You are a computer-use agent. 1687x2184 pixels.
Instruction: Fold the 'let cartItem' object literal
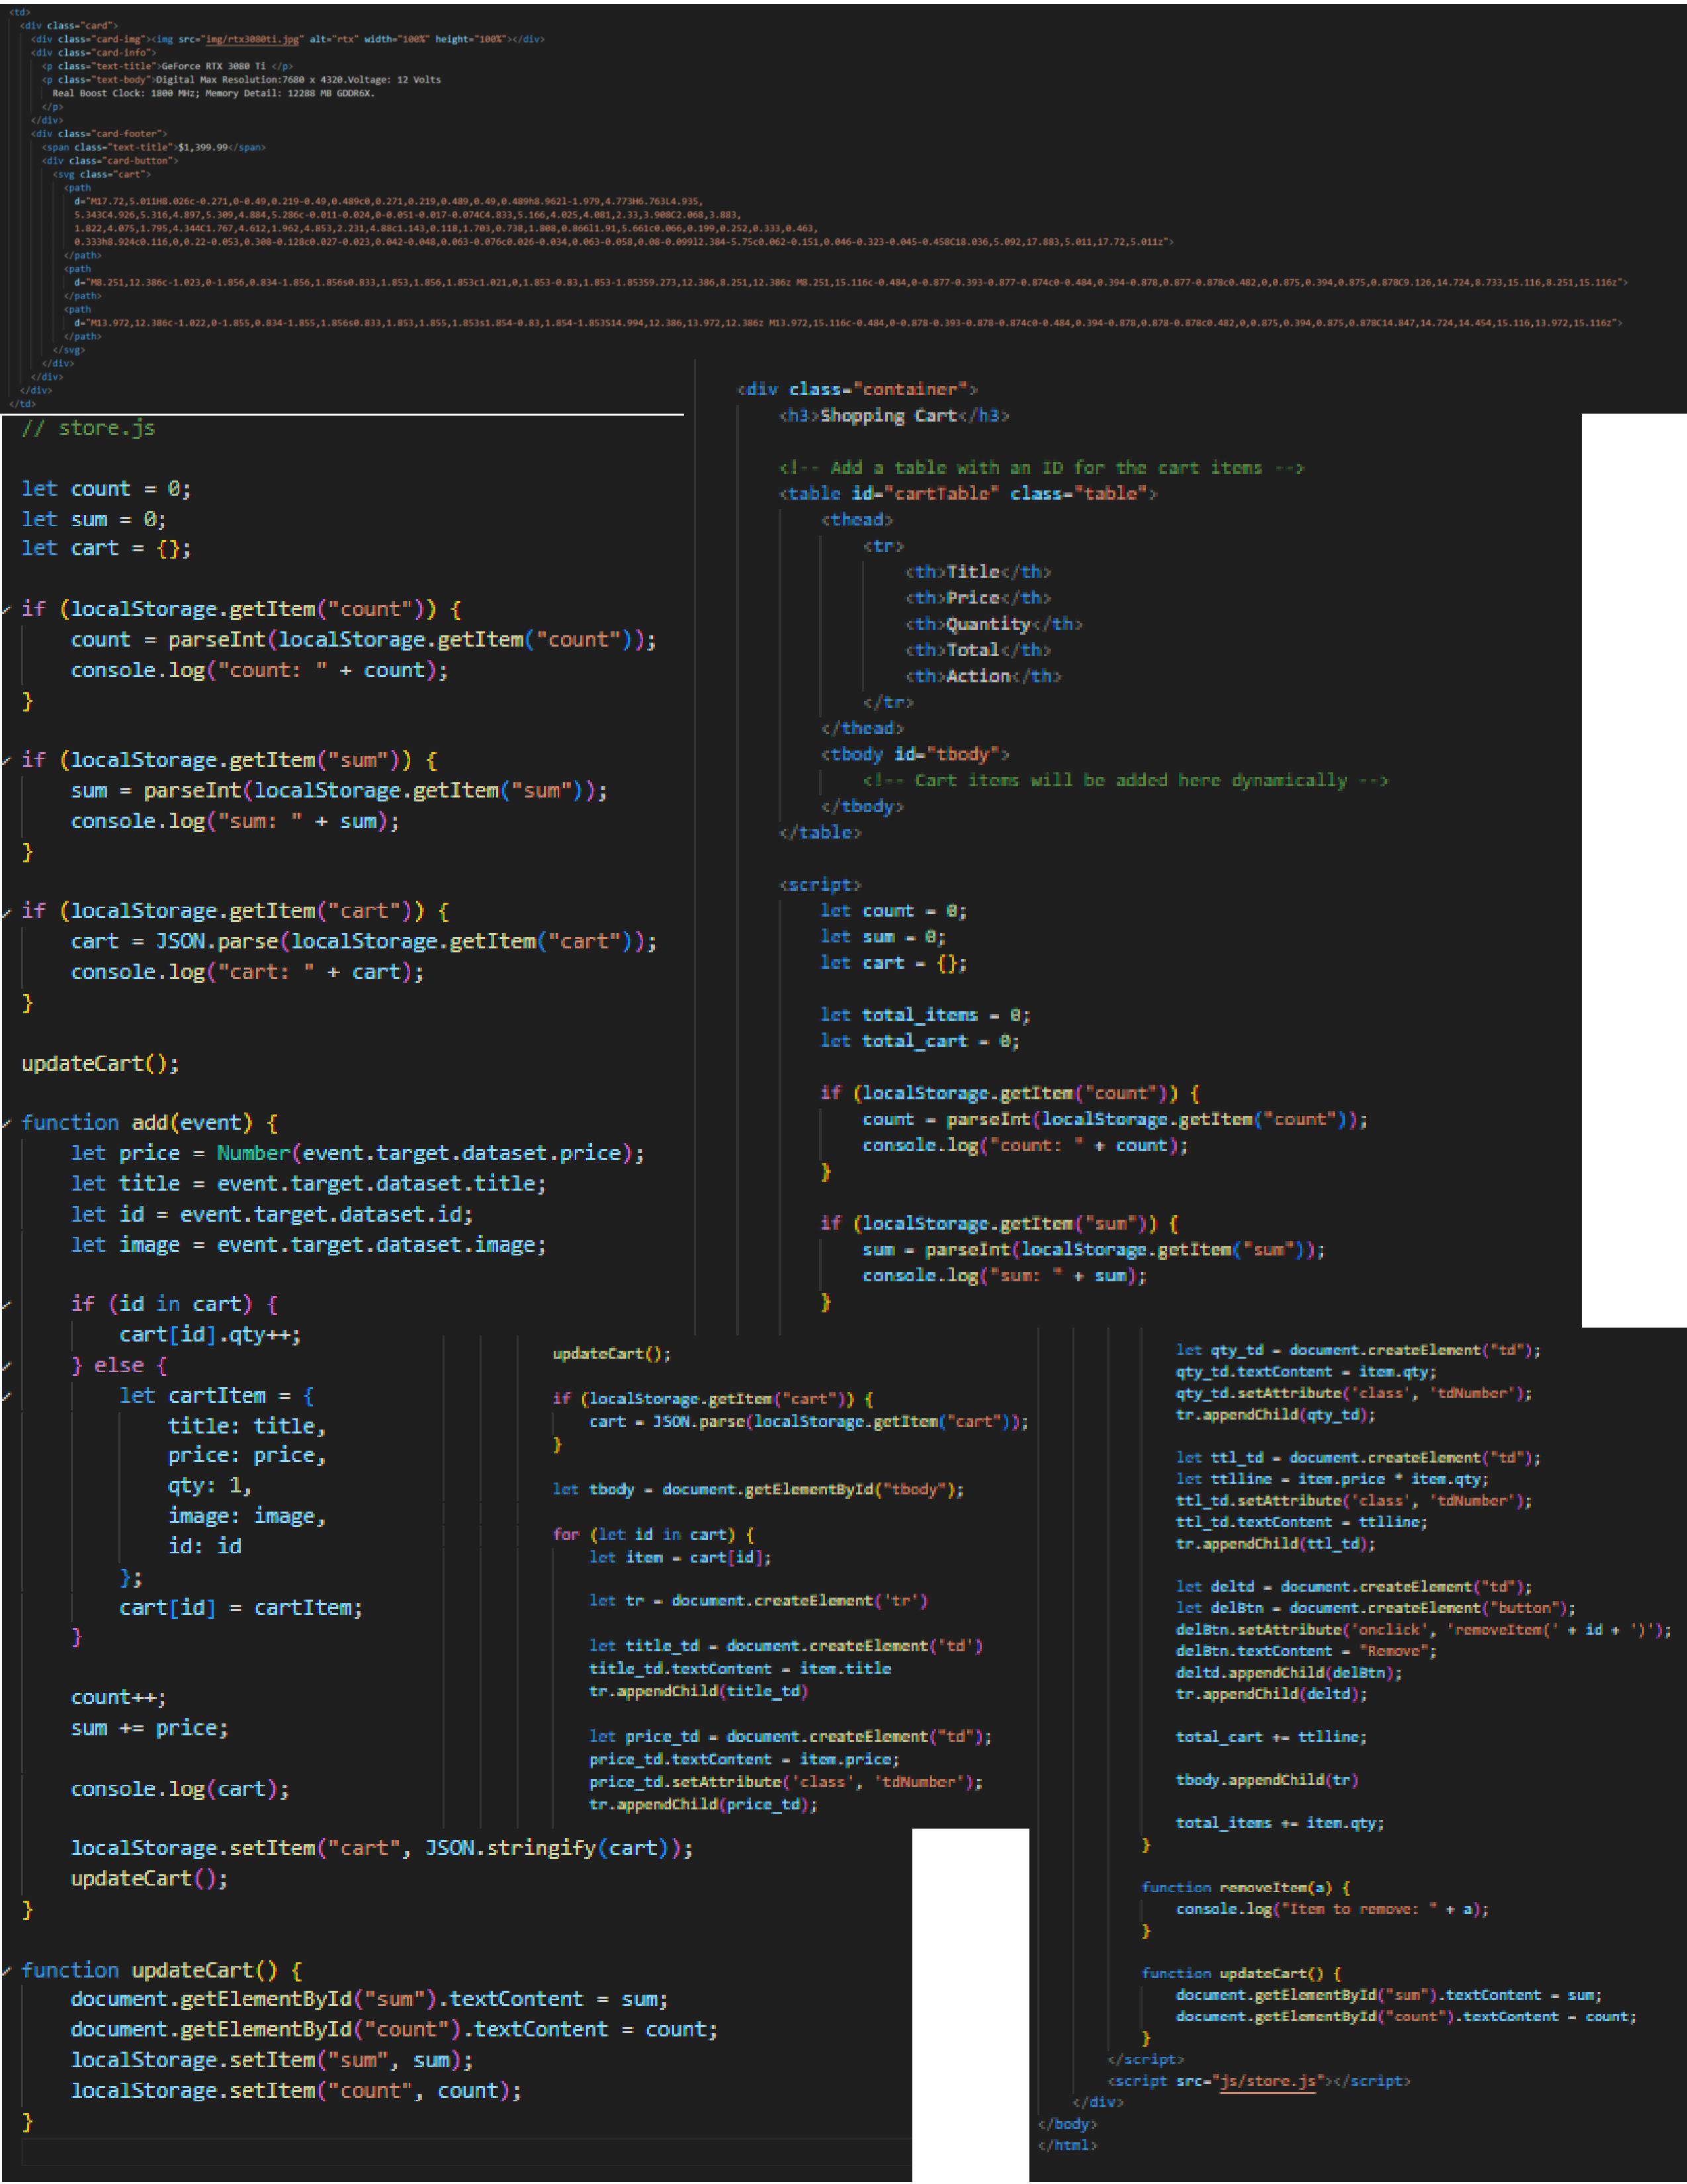(x=6, y=1397)
